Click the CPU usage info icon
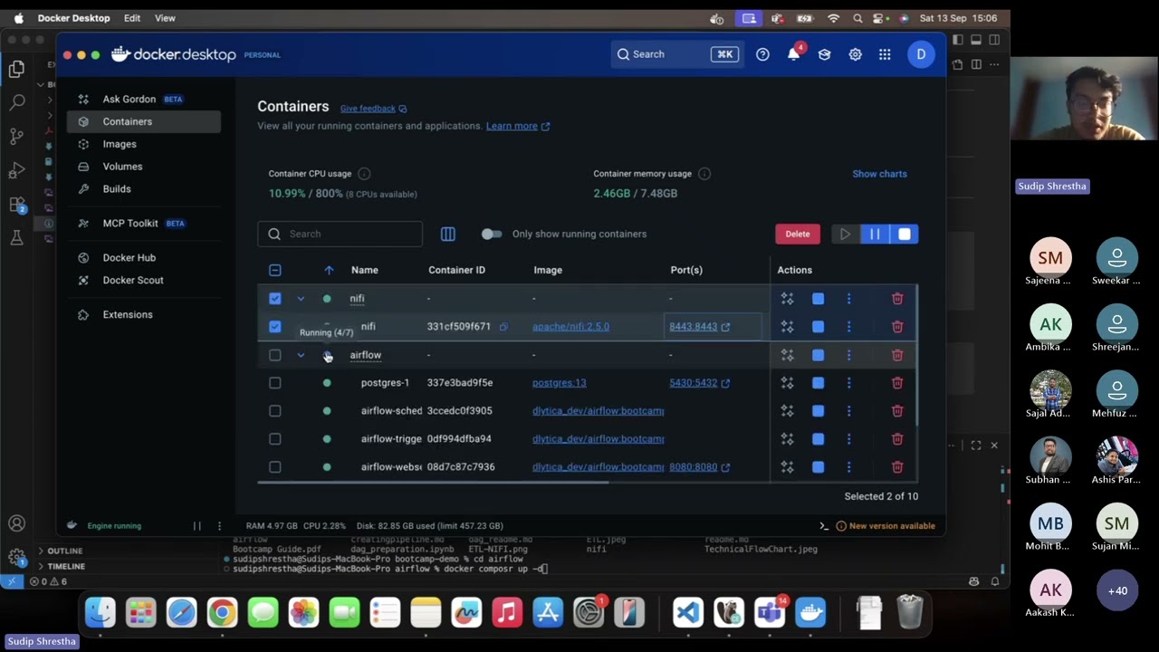 click(x=364, y=174)
